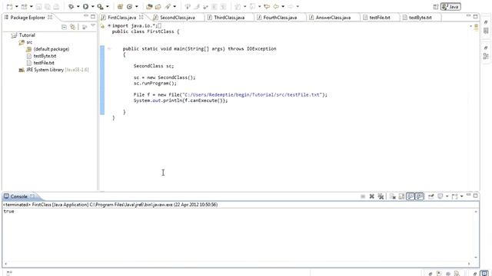
Task: Open the New wizard dropdown arrow
Action: [17, 7]
